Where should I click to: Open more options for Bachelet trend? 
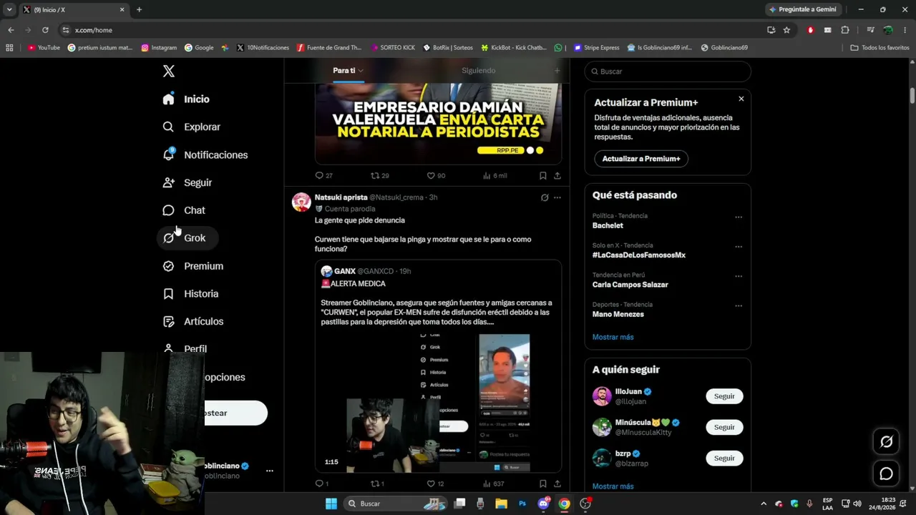pos(739,217)
